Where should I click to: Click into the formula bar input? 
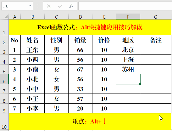[x=125, y=6]
